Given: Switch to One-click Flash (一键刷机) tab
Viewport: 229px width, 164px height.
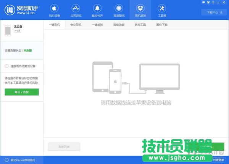Looking at the screenshot, I should click(54, 25).
